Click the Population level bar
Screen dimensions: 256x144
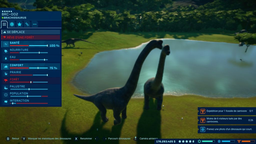(29, 96)
